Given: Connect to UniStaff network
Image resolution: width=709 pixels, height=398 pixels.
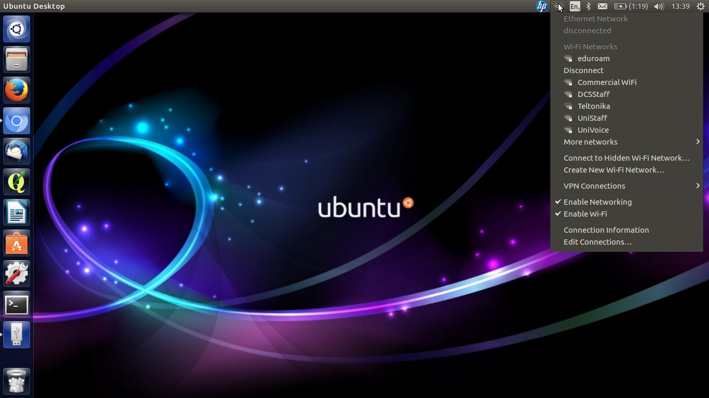Looking at the screenshot, I should 626,118.
